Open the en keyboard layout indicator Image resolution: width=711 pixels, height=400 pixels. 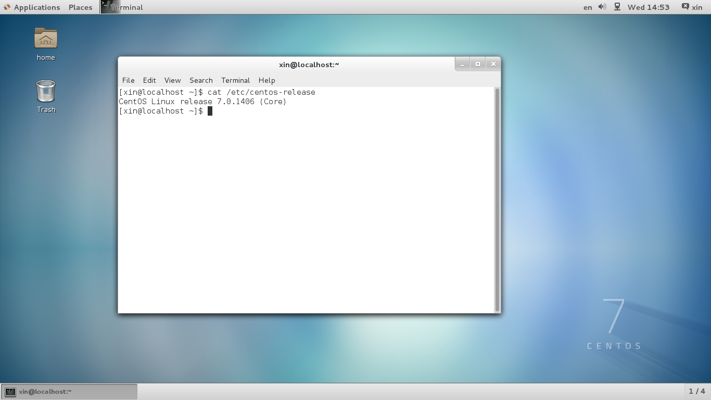pyautogui.click(x=588, y=7)
